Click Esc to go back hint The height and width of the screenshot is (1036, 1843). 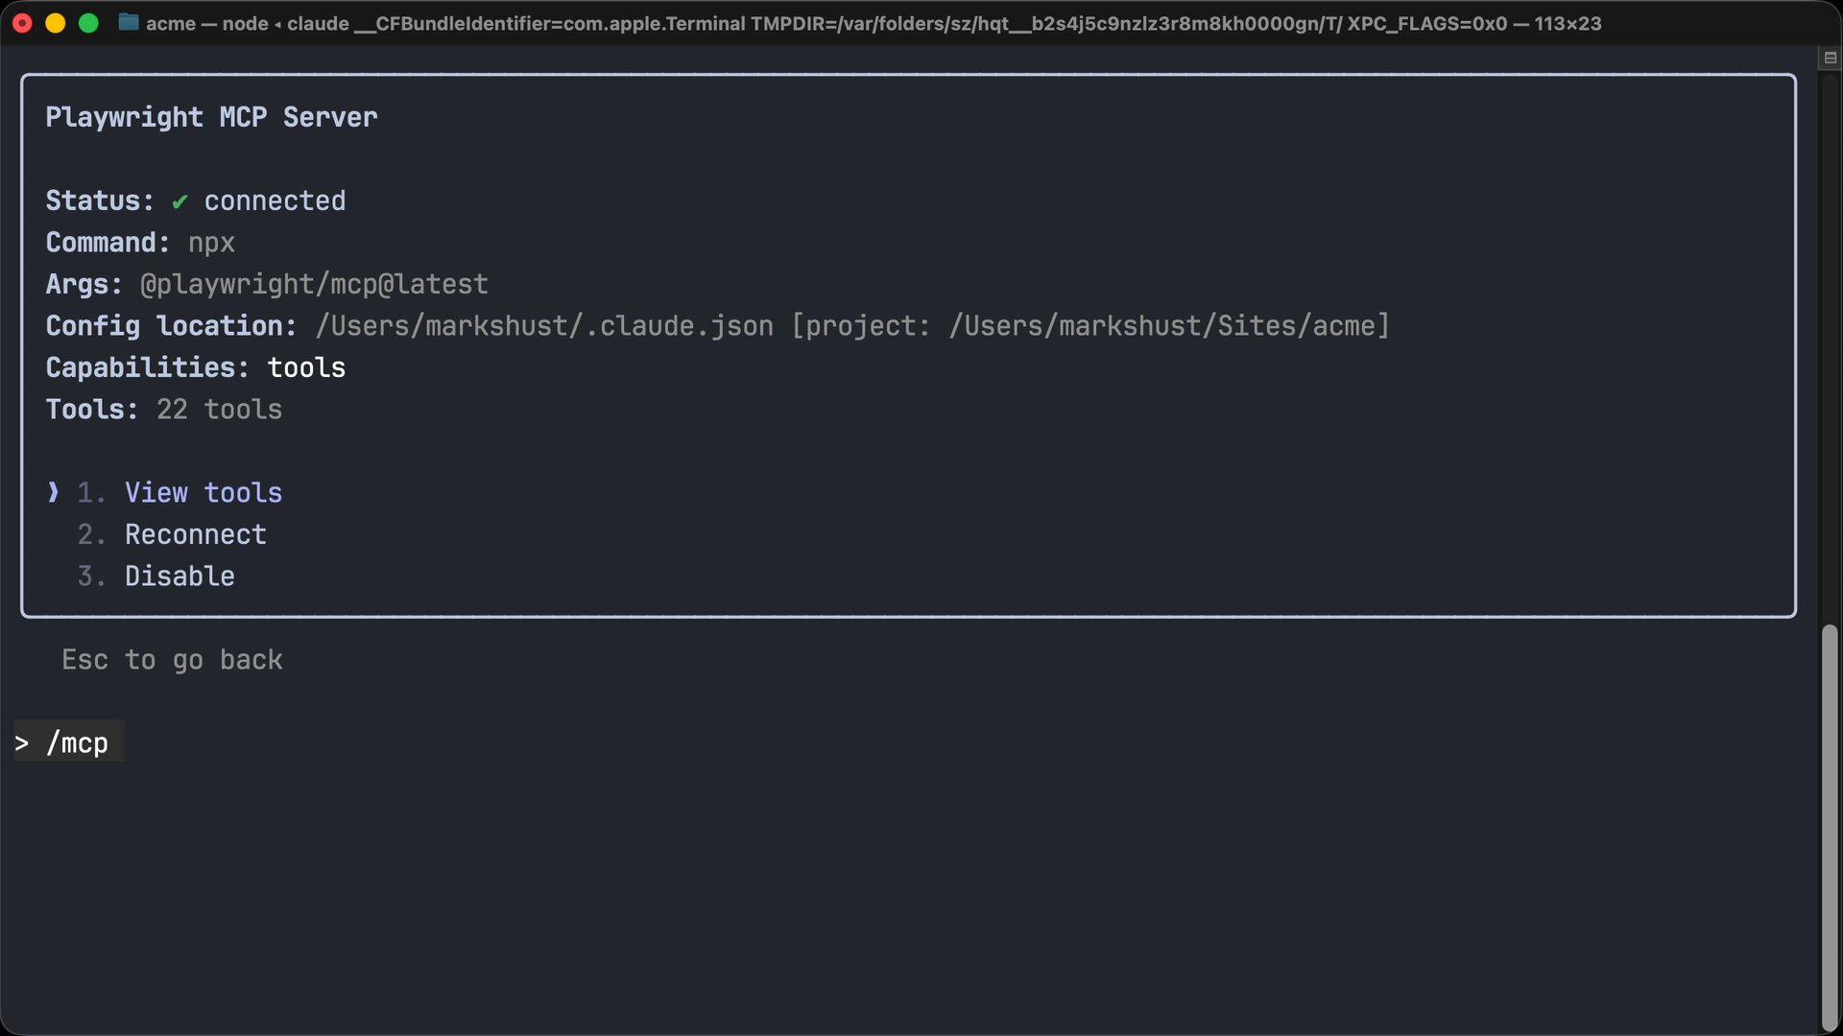172,660
